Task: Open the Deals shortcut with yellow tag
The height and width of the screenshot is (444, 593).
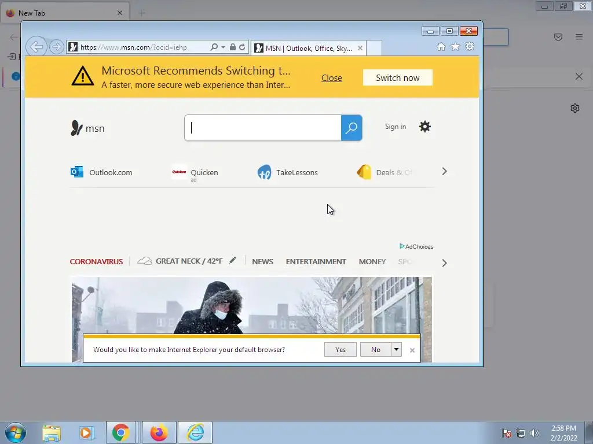Action: point(385,172)
